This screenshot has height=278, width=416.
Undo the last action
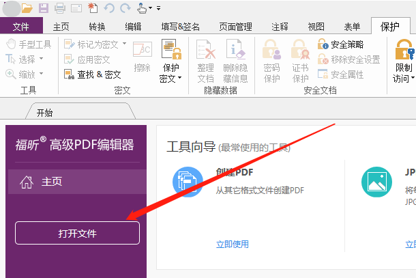(x=109, y=8)
